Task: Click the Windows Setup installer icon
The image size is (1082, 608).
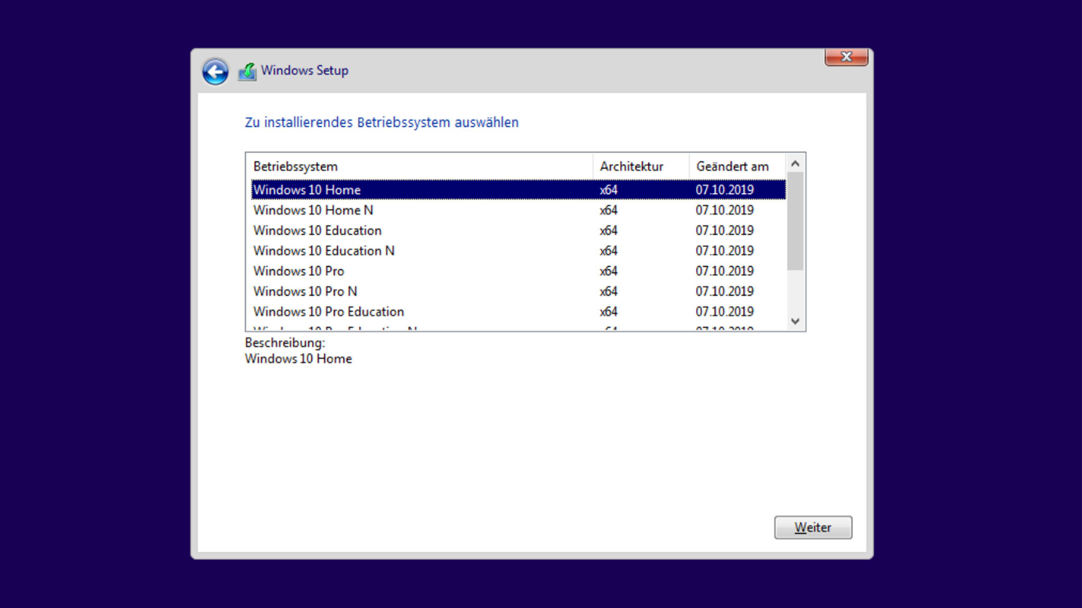Action: click(247, 71)
